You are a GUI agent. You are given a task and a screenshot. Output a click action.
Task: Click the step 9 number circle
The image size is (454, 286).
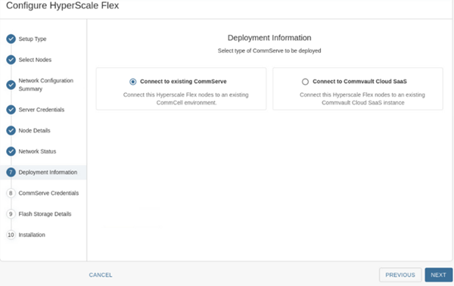tap(11, 214)
